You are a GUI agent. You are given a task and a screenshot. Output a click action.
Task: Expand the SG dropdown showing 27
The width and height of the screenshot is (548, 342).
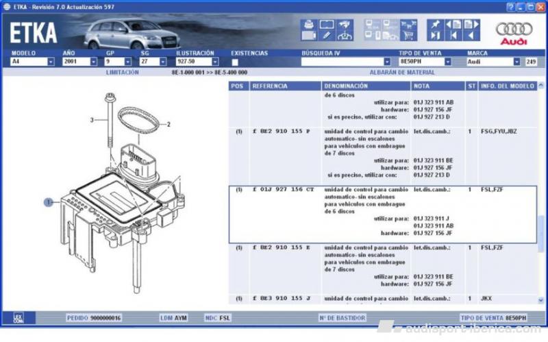163,62
